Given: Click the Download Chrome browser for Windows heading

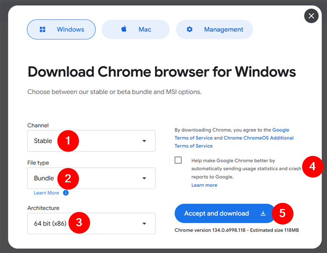Looking at the screenshot, I should [x=161, y=72].
